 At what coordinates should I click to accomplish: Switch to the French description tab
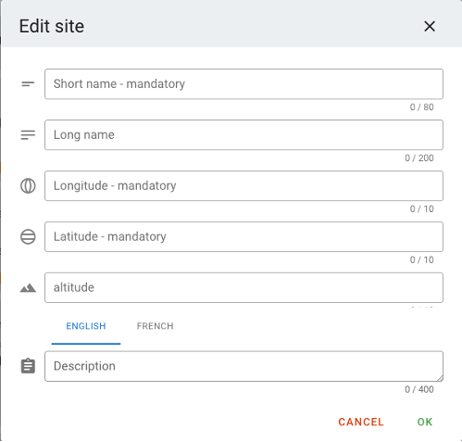pyautogui.click(x=156, y=326)
